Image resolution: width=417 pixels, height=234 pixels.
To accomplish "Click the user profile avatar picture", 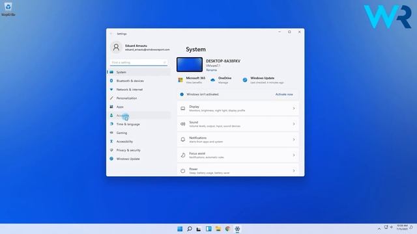I will (x=116, y=47).
